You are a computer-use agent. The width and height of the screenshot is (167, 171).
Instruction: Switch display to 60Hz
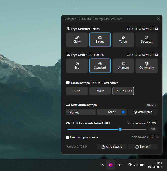tap(100, 91)
